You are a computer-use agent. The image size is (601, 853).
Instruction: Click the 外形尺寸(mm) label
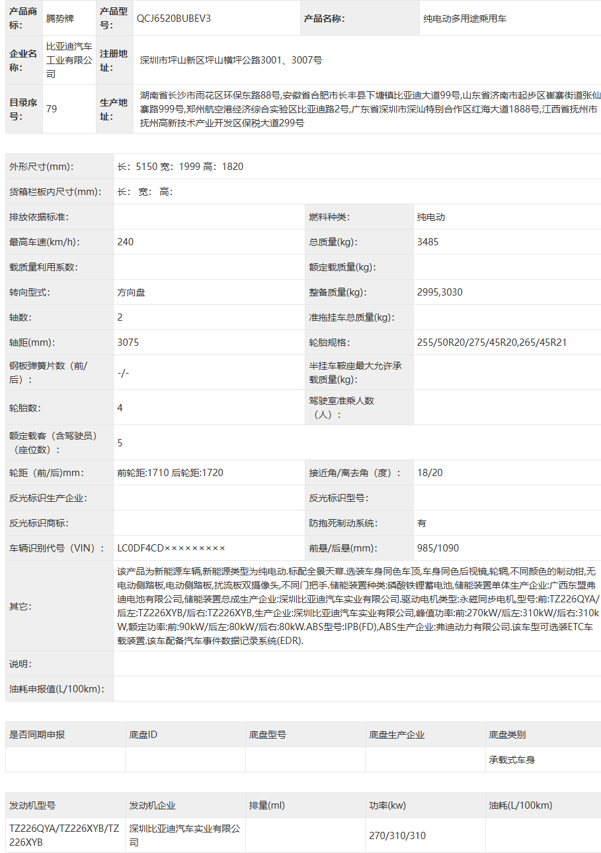41,167
